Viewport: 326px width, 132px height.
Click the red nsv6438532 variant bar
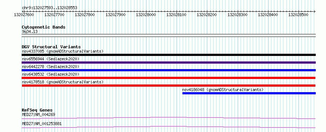168,78
